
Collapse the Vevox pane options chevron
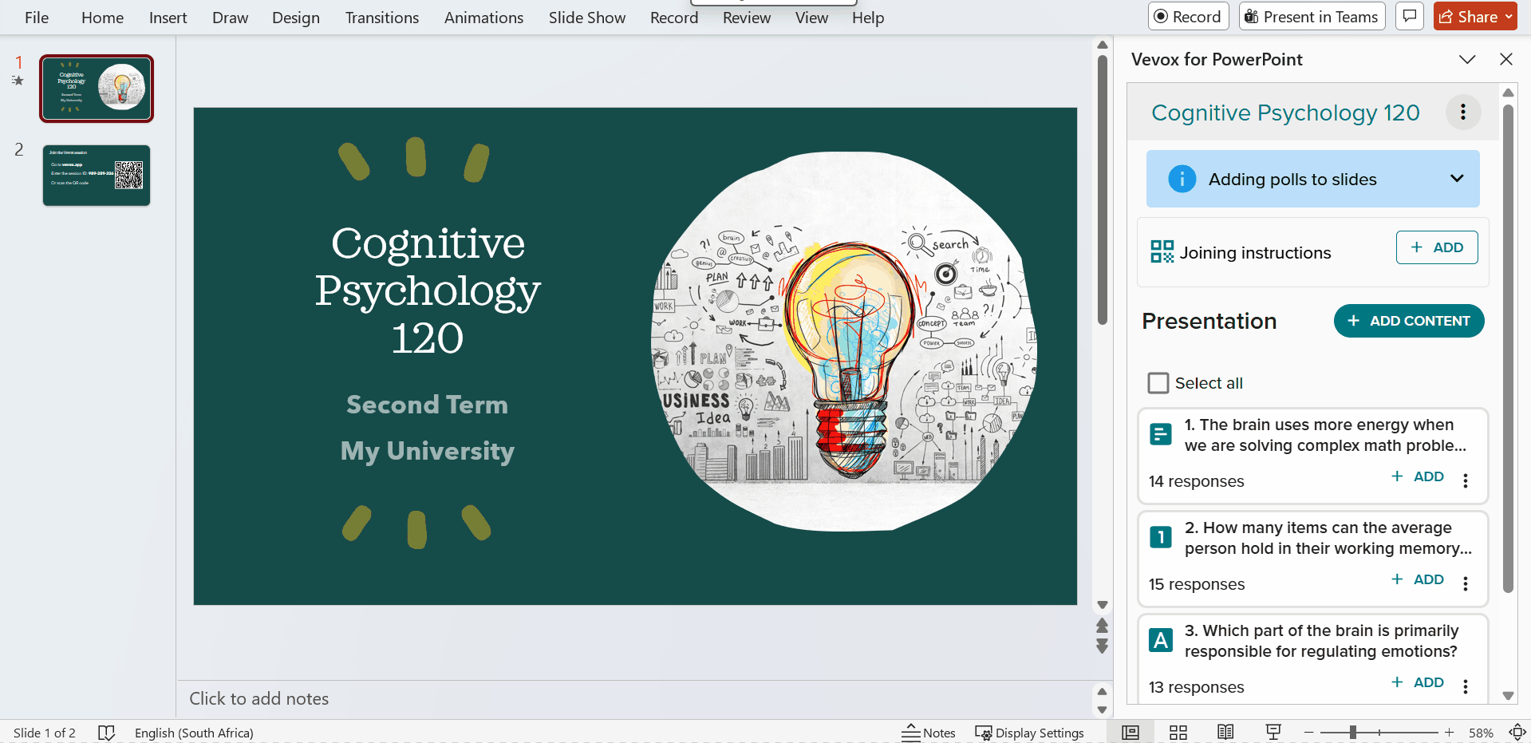coord(1467,59)
